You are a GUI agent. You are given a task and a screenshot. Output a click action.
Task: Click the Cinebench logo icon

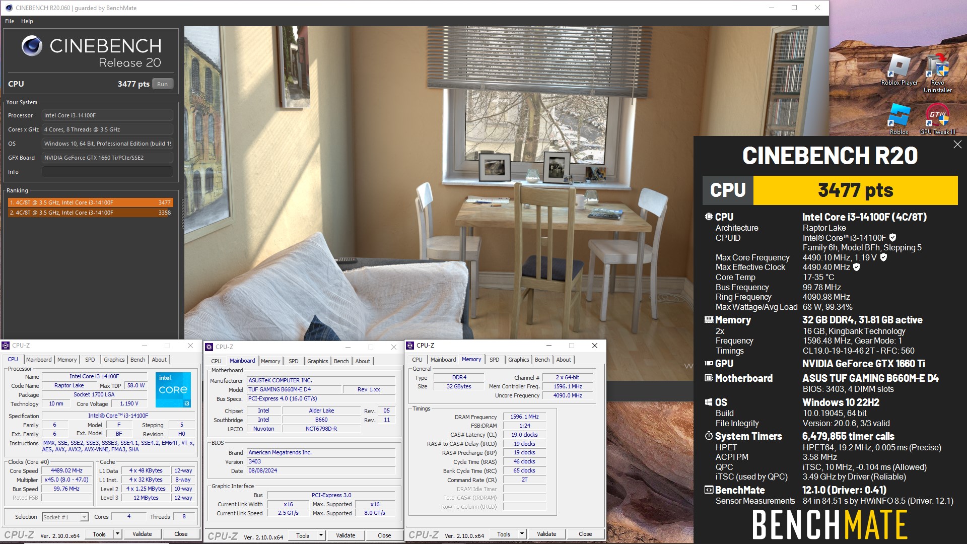pos(32,46)
